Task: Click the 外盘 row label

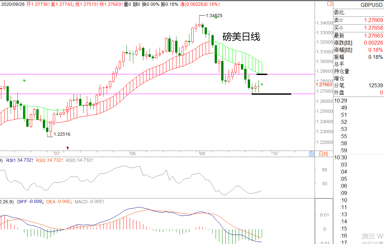Action: coord(339,92)
